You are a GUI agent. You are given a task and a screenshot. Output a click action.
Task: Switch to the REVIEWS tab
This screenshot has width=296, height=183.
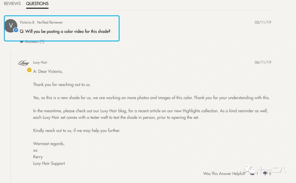(12, 4)
